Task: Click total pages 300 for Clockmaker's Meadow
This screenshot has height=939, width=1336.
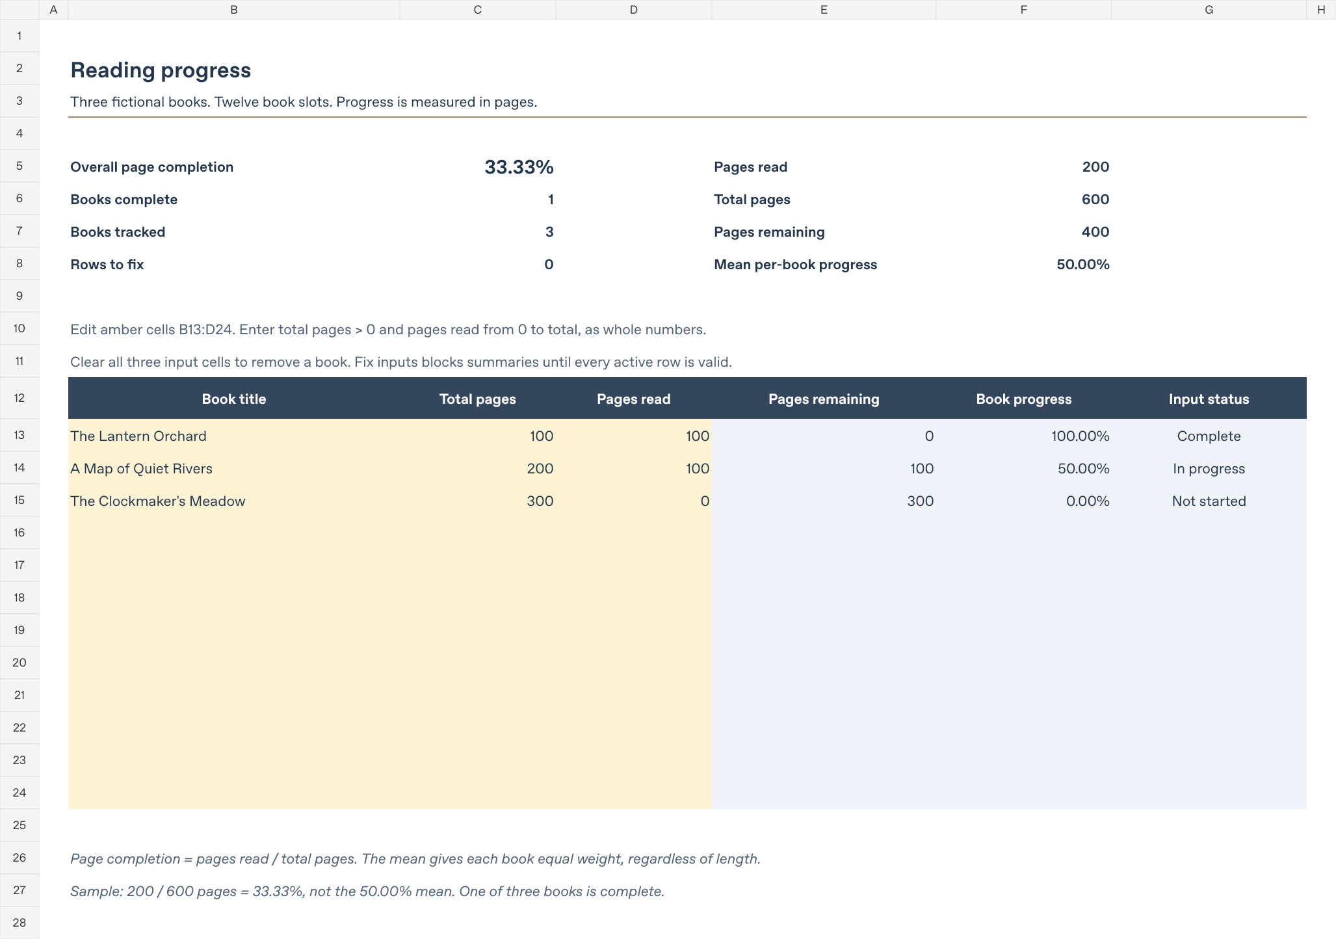Action: [478, 501]
